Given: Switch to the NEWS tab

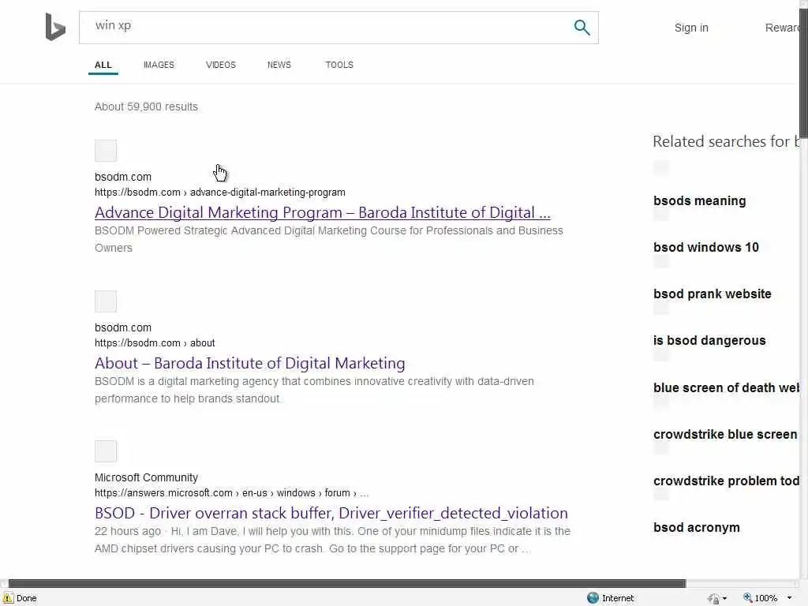Looking at the screenshot, I should coord(279,65).
